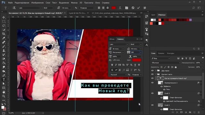Select the Hand tool
Screen dimensions: 205x115
point(4,92)
